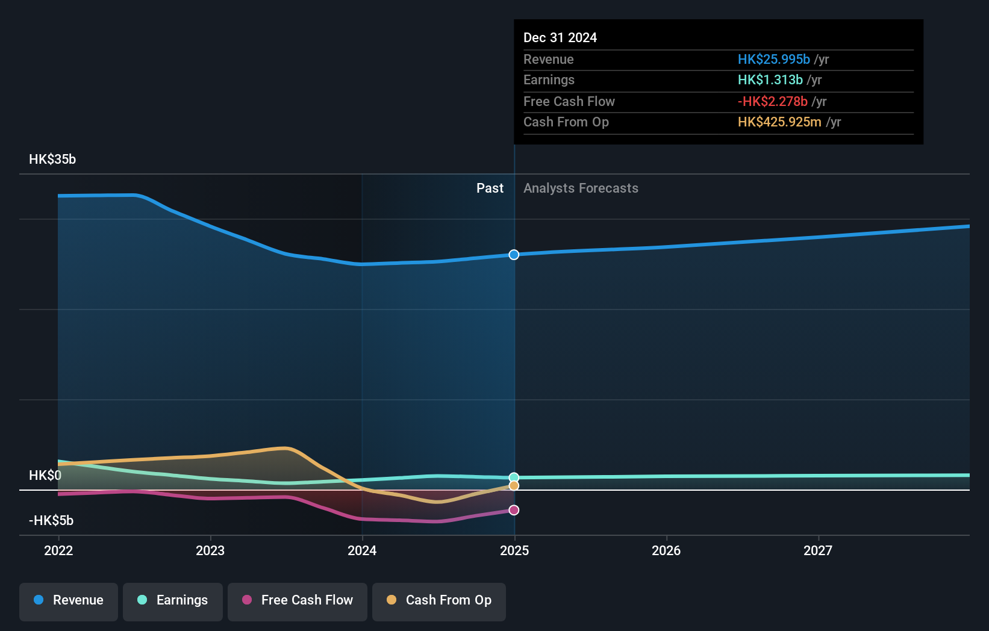
Task: Click the HK$25.995b revenue value
Action: point(774,60)
